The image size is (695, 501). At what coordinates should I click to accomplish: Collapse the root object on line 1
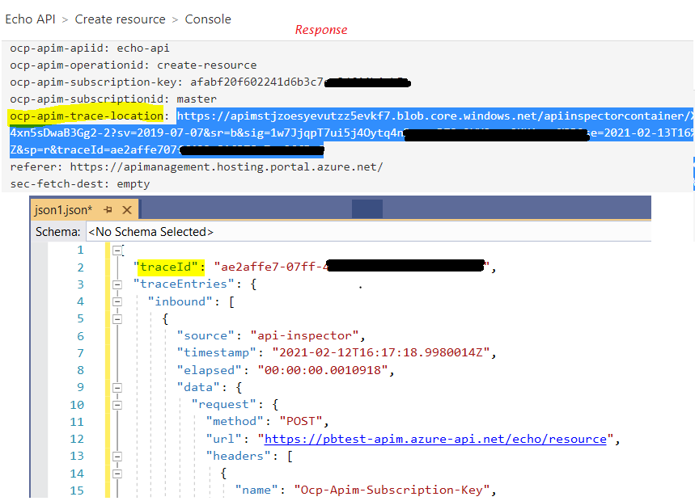click(117, 251)
